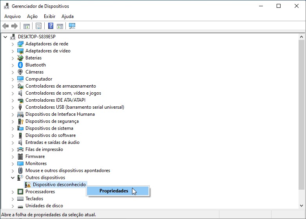Click the Bluetooth category icon
The image size is (306, 219).
(20, 65)
